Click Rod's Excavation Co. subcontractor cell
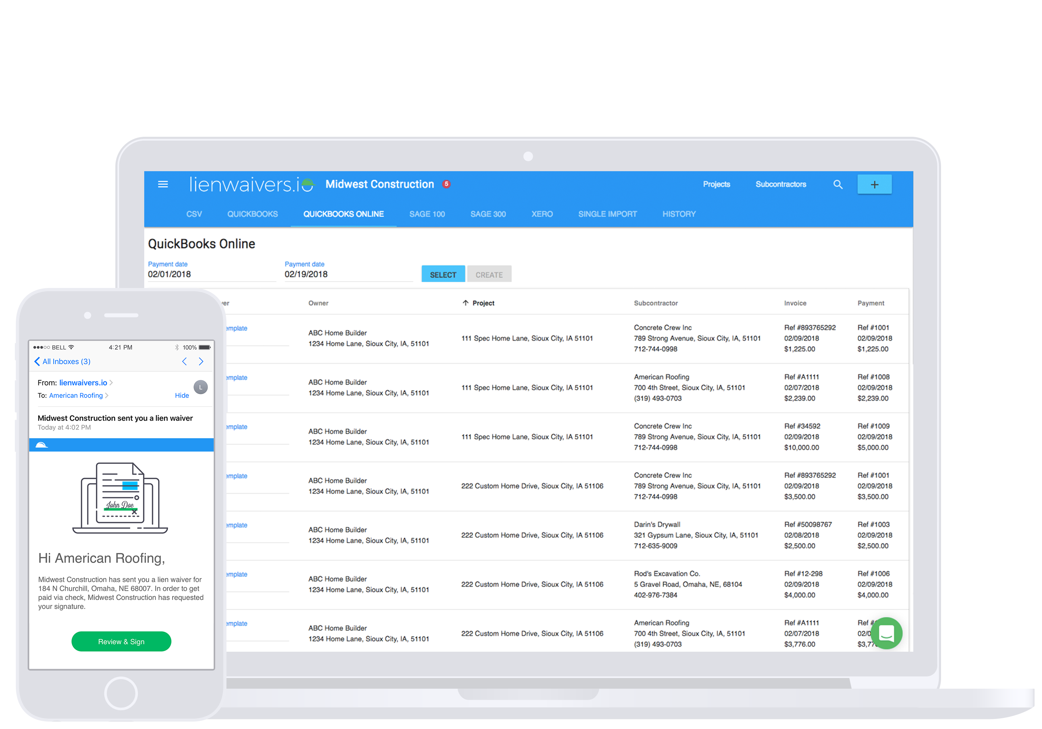This screenshot has width=1042, height=729. point(687,584)
